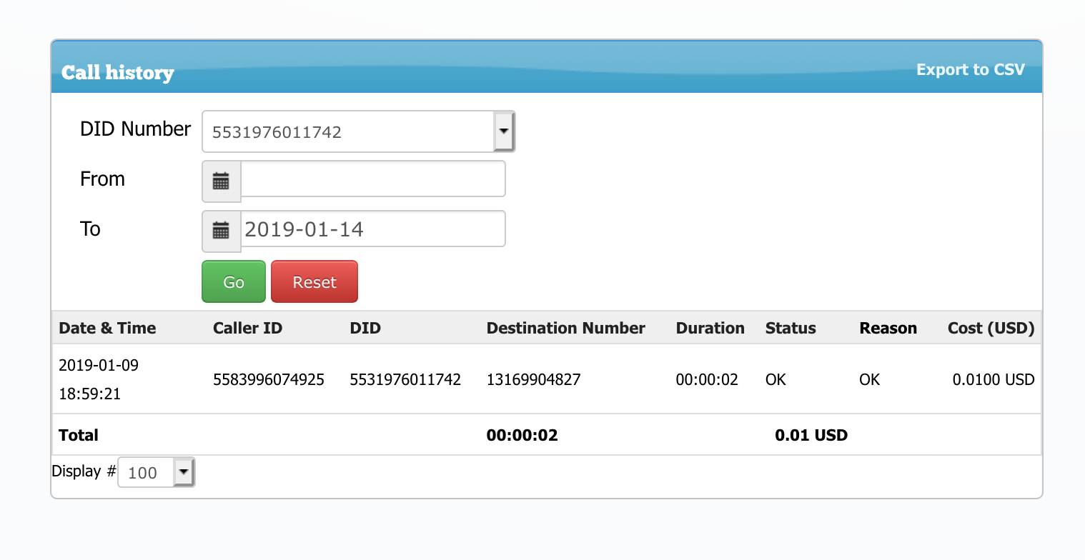1085x560 pixels.
Task: Select caller ID 5583996074925 in the table
Action: pos(269,379)
